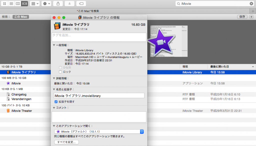Open the gear action menu
Viewport: 256px width, 146px height.
tap(46, 3)
